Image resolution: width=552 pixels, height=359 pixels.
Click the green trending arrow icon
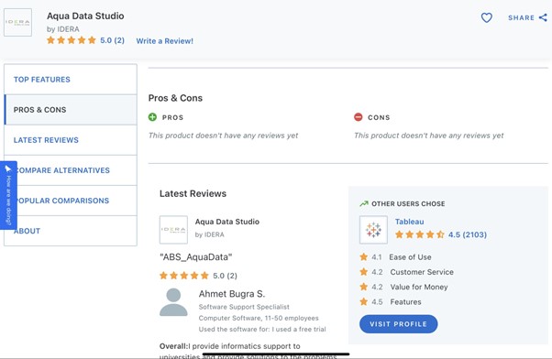364,203
